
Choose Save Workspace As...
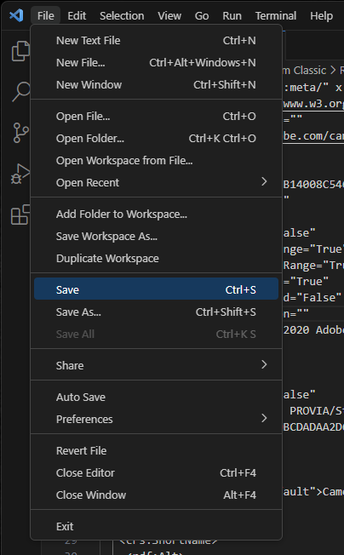(x=156, y=236)
